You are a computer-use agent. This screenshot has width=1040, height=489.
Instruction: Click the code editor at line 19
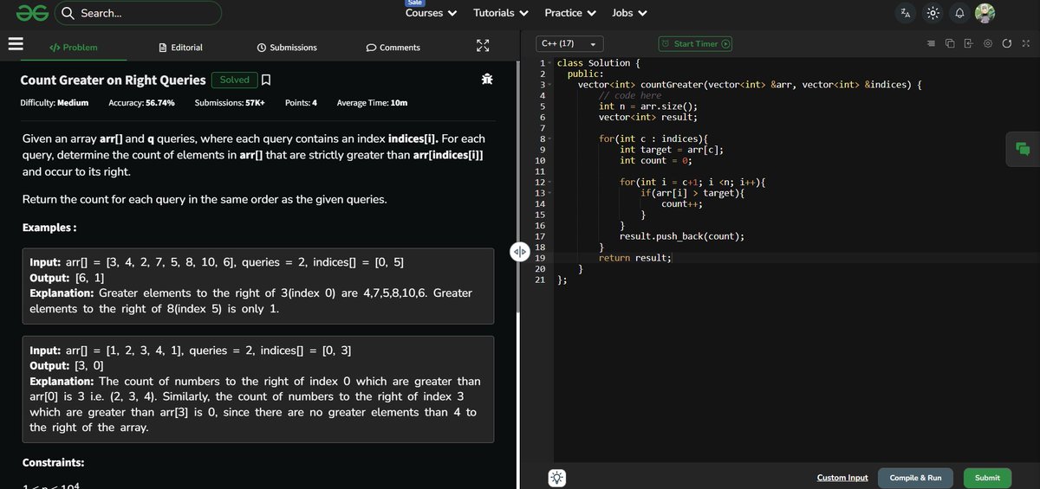click(x=796, y=257)
